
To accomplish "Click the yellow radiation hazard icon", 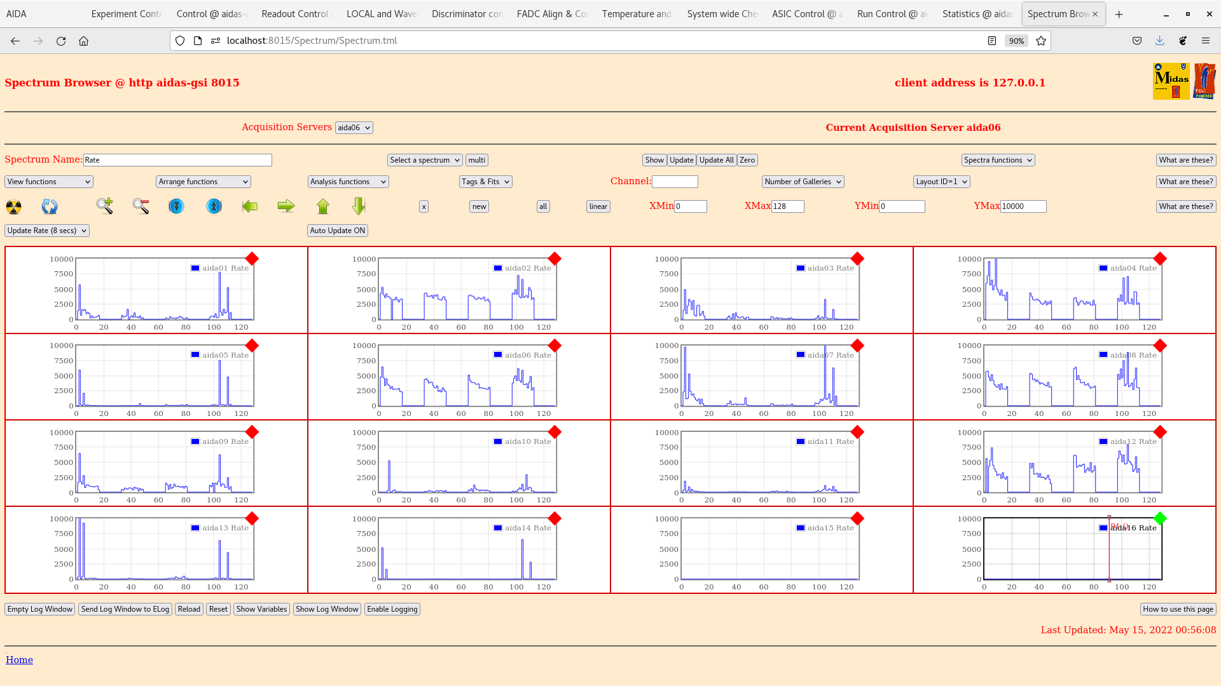I will click(13, 206).
